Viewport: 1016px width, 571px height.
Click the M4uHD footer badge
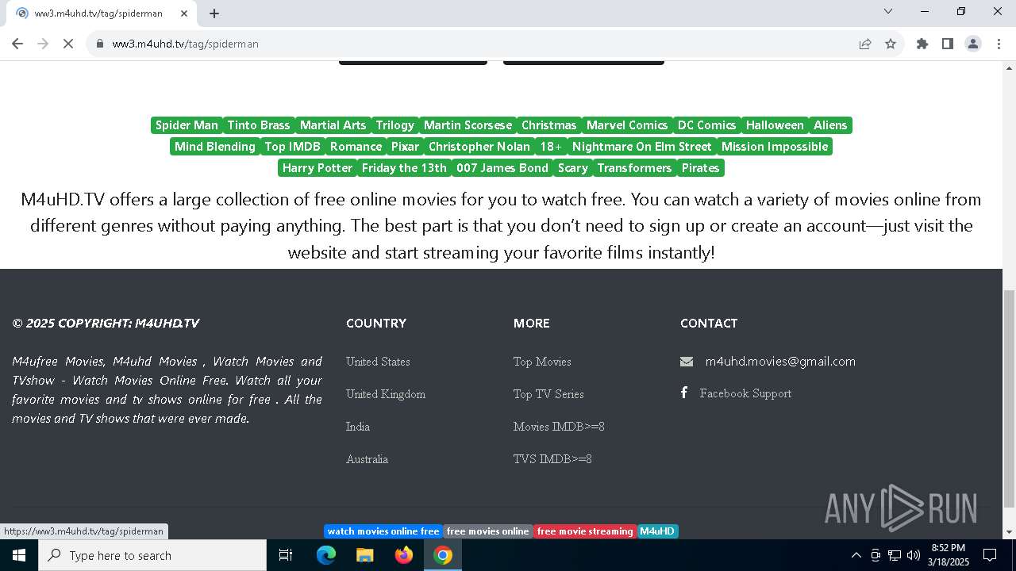[657, 531]
